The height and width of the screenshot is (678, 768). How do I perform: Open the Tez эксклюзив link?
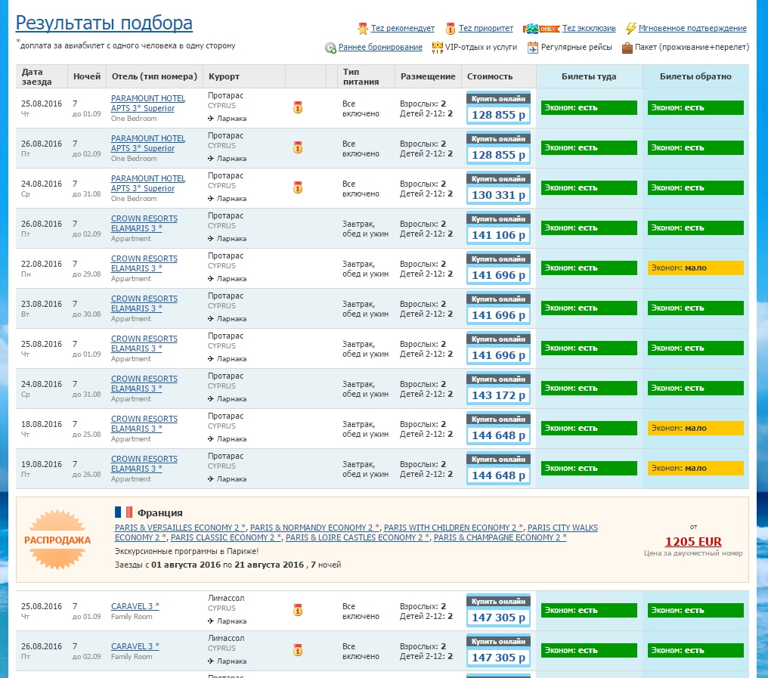pos(589,29)
